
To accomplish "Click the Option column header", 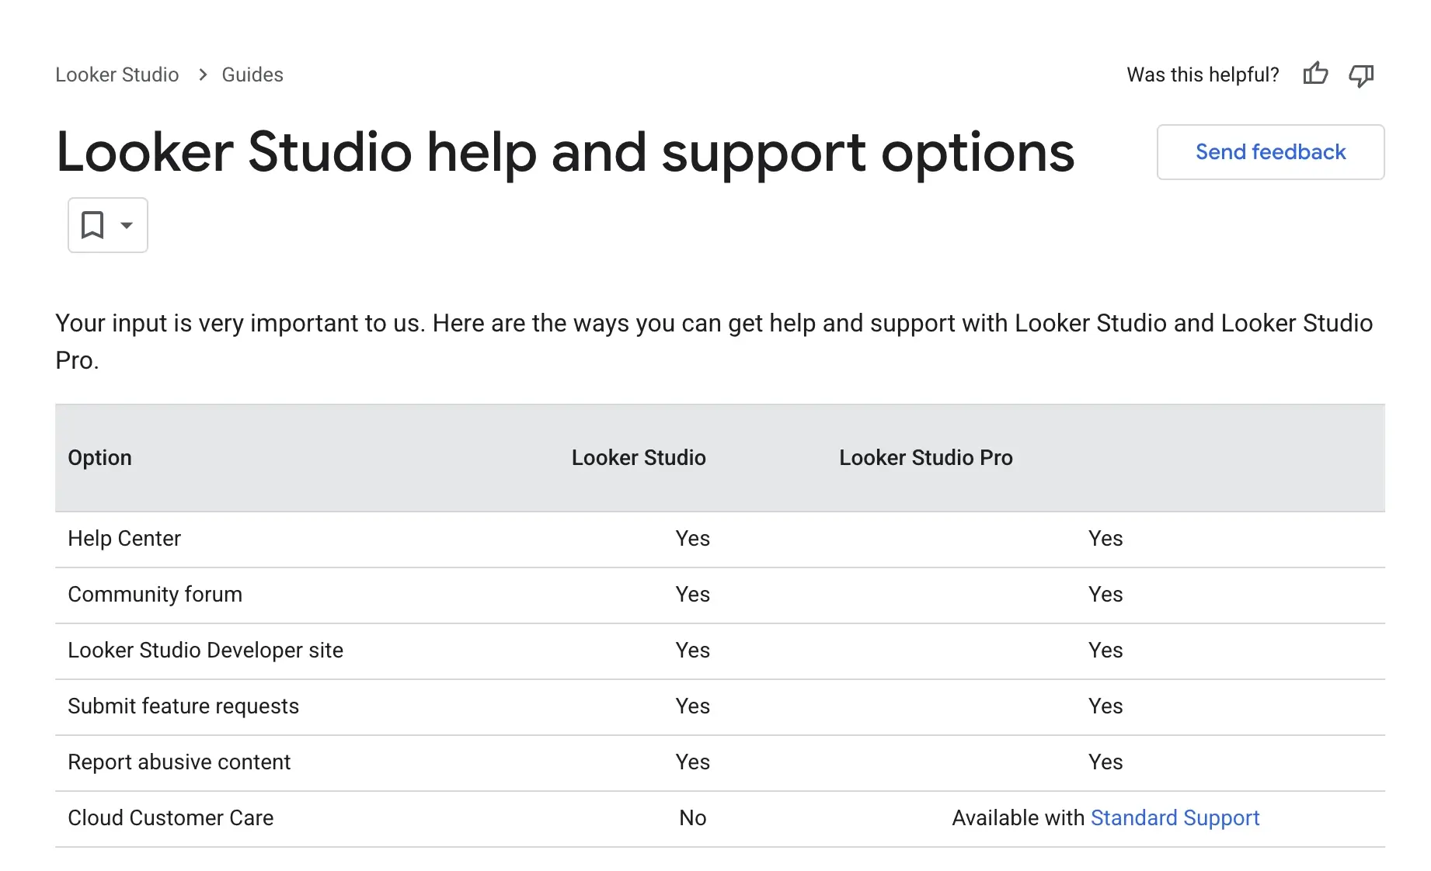I will pos(100,458).
